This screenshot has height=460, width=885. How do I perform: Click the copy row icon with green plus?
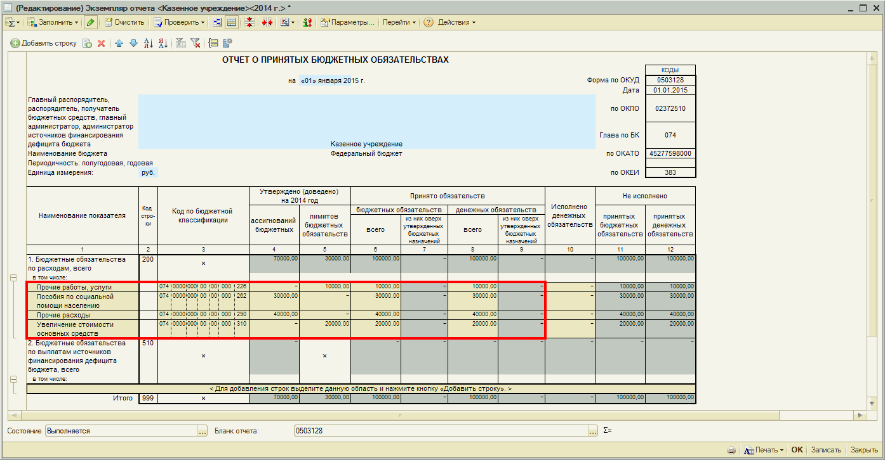(x=88, y=43)
